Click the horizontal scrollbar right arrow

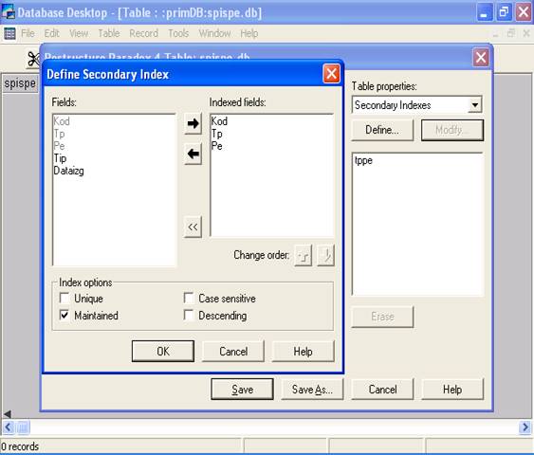tap(525, 427)
